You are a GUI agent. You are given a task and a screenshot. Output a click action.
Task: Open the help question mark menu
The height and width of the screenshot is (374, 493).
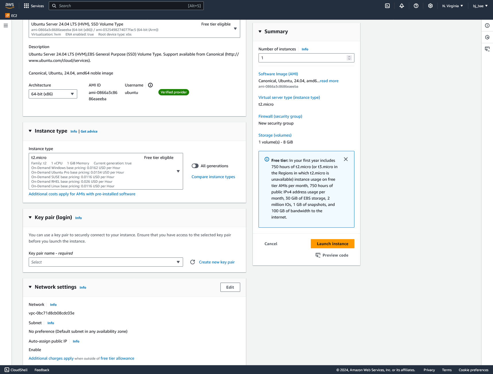point(416,6)
